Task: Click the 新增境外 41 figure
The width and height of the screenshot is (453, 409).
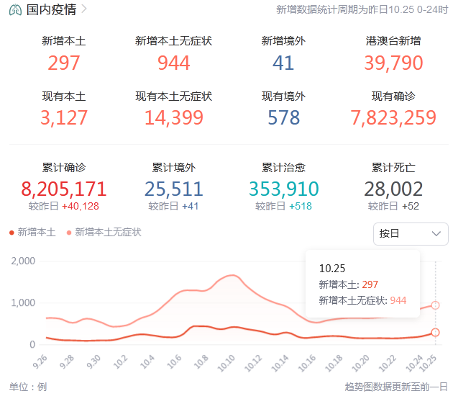Action: [x=283, y=63]
